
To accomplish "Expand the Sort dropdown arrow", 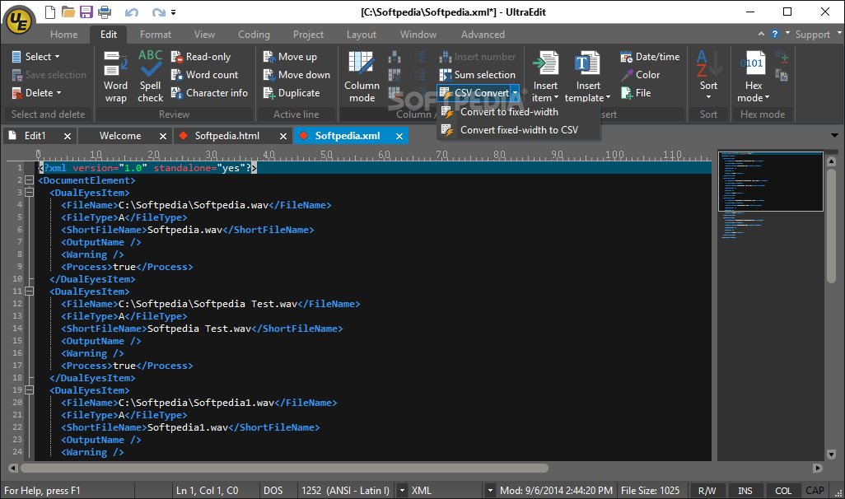I will click(x=708, y=97).
